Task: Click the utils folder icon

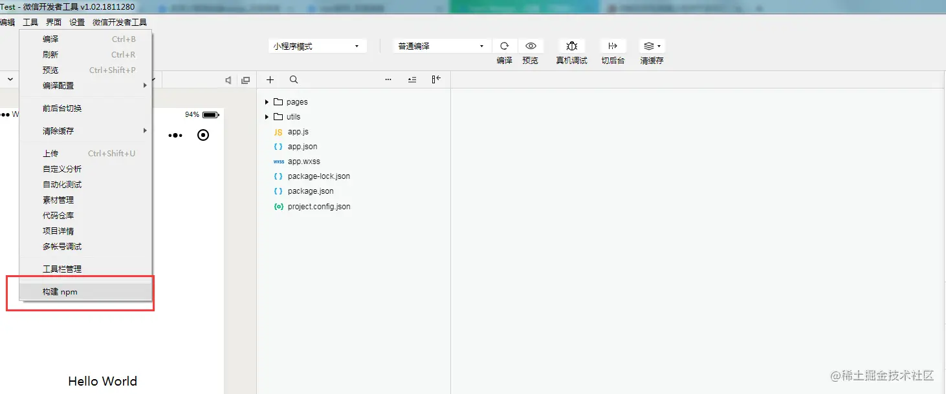Action: 278,117
